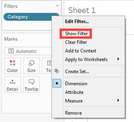Open the Detail marks card
Viewport: 134px width, 122px height.
pos(12,84)
